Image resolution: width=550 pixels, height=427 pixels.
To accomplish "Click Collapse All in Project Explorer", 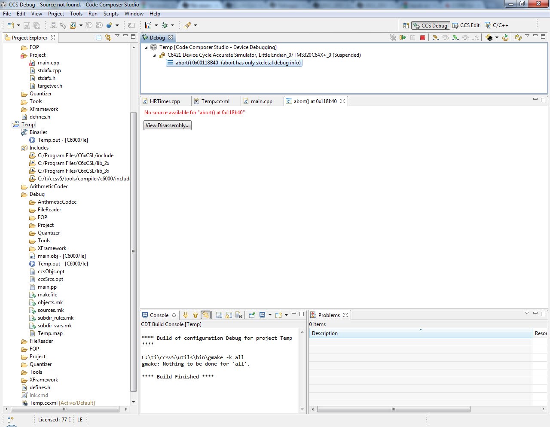I will point(98,38).
